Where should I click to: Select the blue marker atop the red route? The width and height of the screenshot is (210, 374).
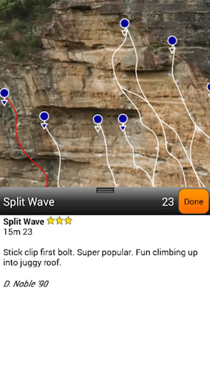pos(4,93)
